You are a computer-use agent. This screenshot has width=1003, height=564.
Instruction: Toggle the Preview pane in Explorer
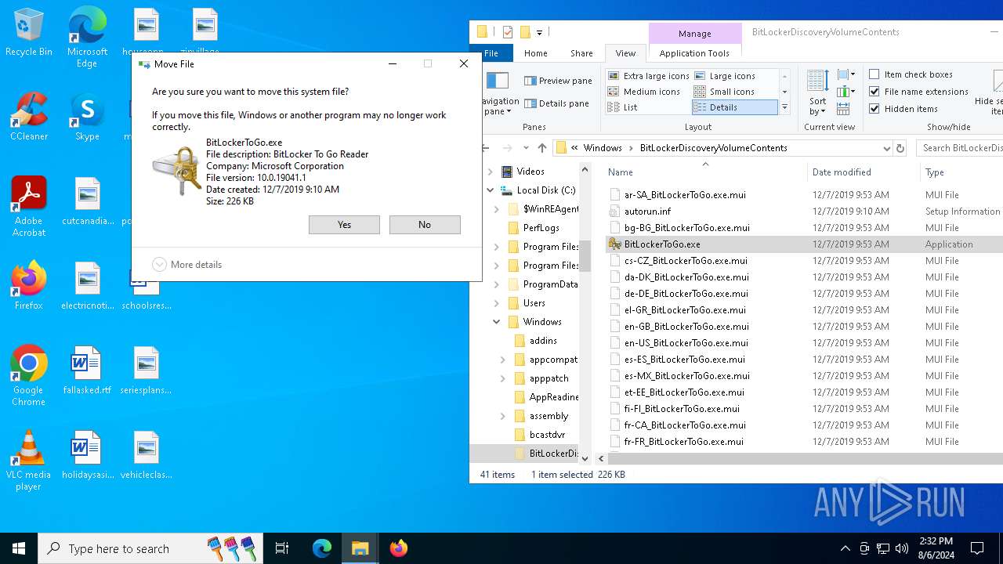[x=558, y=81]
